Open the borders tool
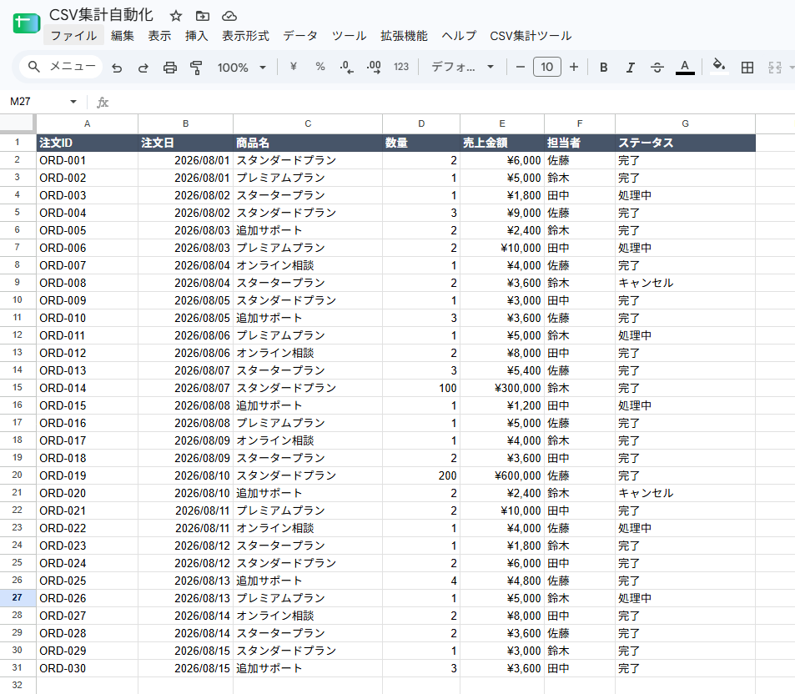 click(x=747, y=68)
